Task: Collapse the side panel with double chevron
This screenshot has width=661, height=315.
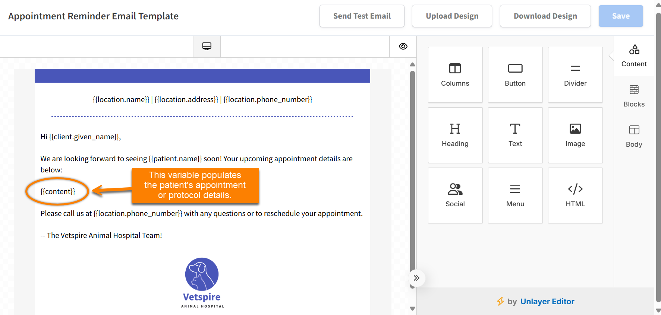Action: pos(416,278)
